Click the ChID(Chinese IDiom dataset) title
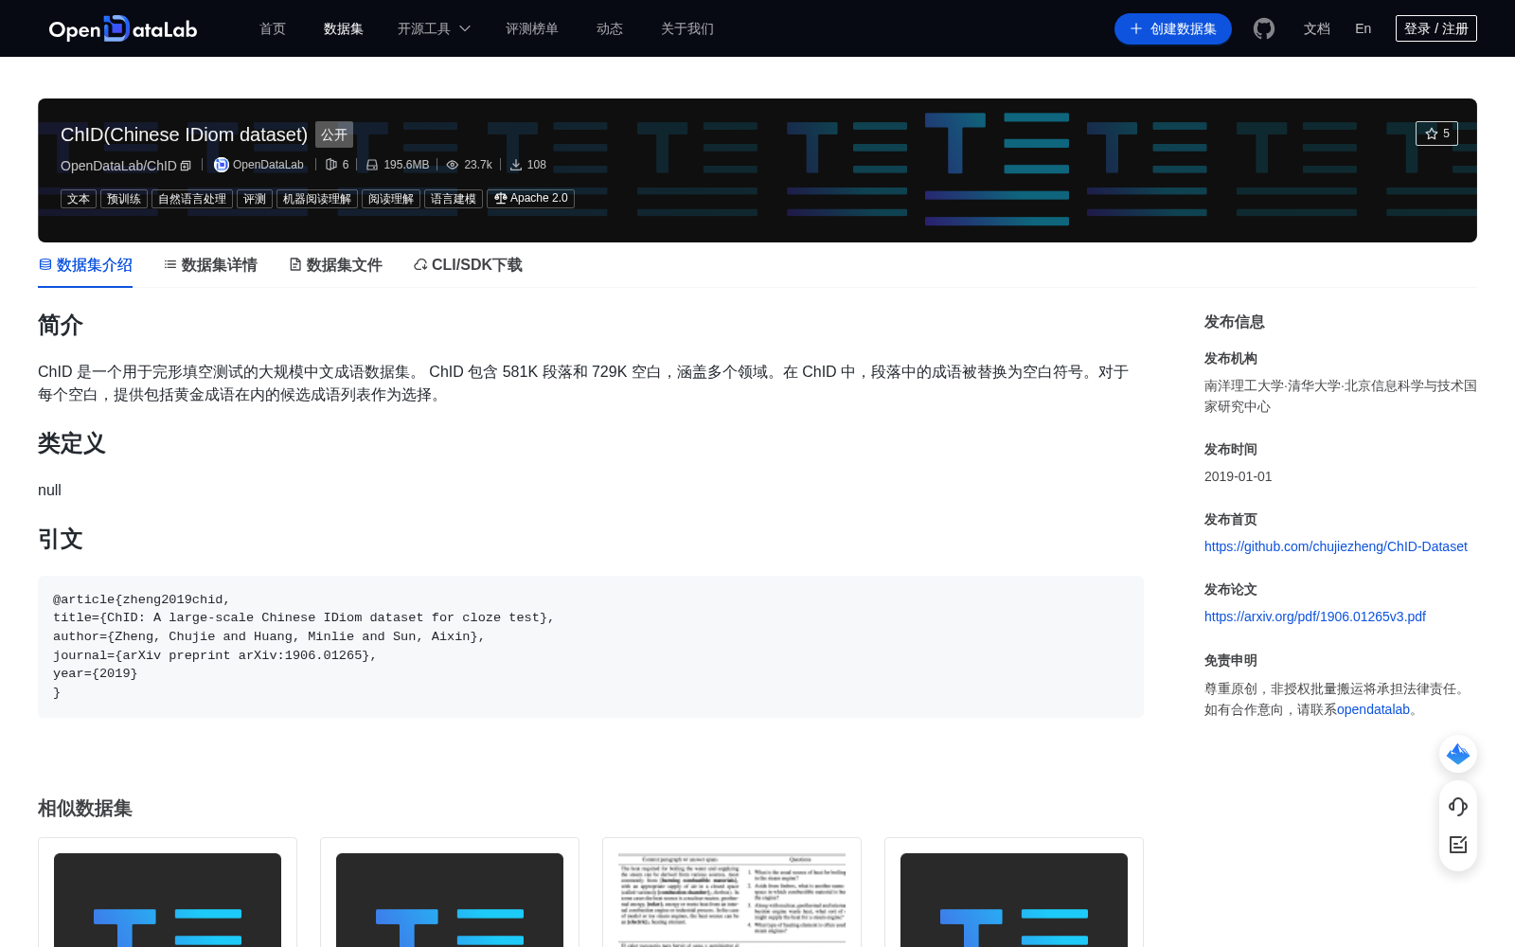 (184, 134)
